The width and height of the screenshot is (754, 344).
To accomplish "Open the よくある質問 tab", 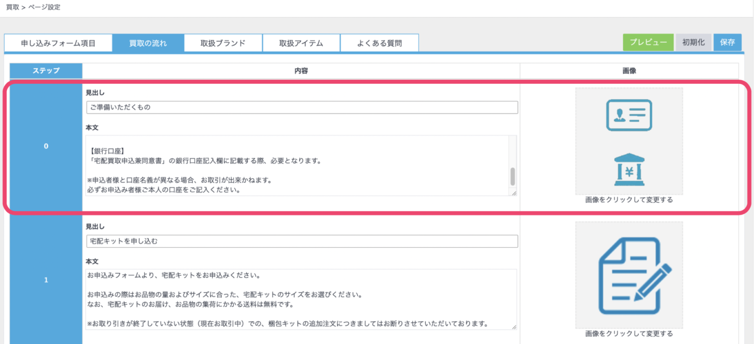I will tap(380, 43).
